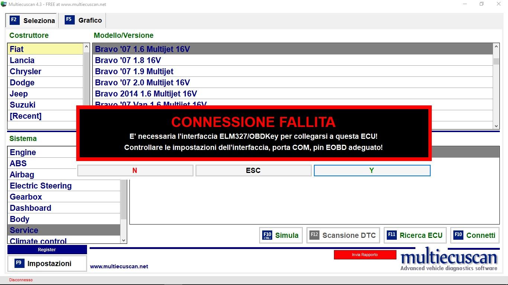Select Suzuki manufacturer
This screenshot has width=508, height=285.
(45, 105)
